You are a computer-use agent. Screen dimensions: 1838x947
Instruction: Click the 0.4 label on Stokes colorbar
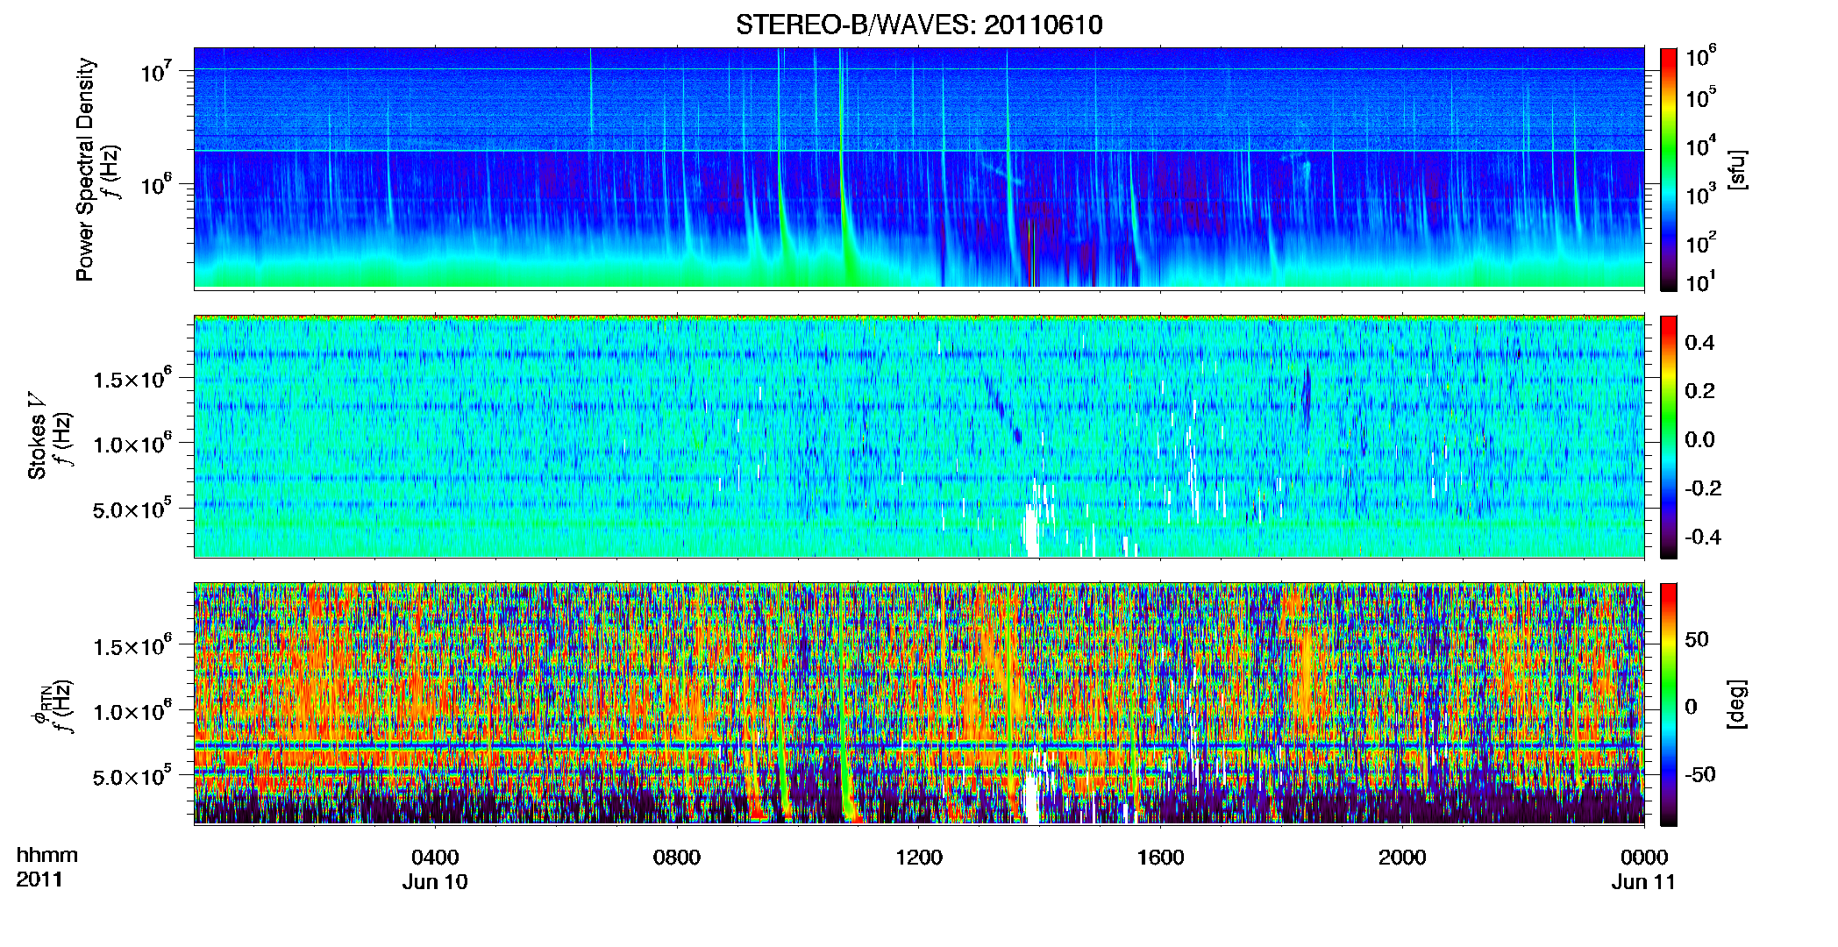(1700, 343)
